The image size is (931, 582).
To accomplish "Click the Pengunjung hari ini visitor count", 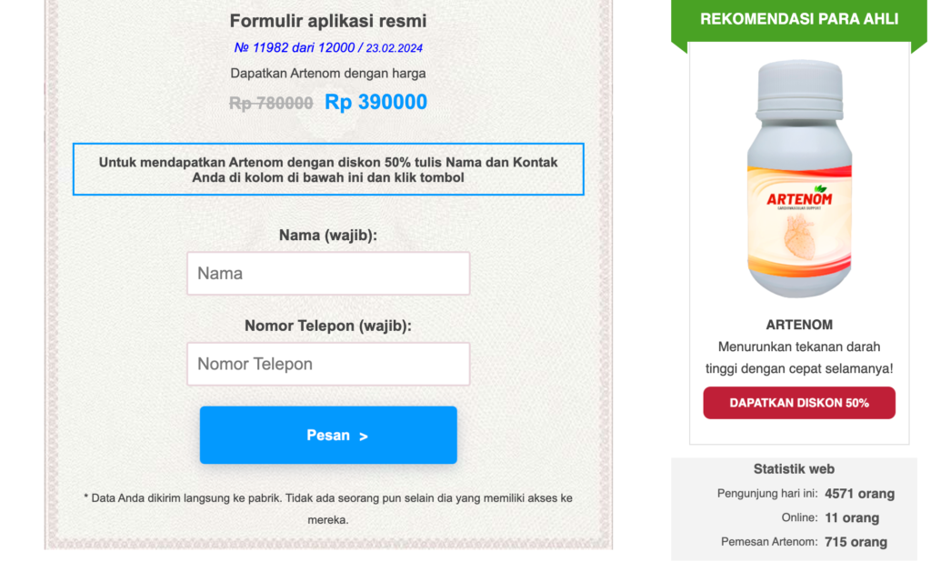I will coord(859,495).
